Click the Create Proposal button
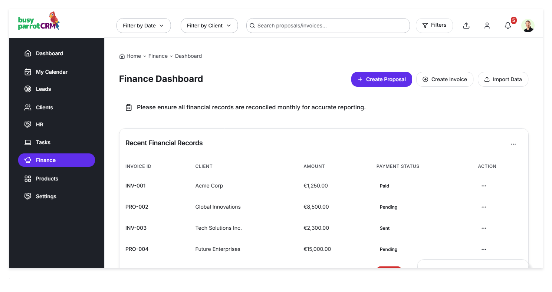The image size is (552, 292). coord(381,79)
